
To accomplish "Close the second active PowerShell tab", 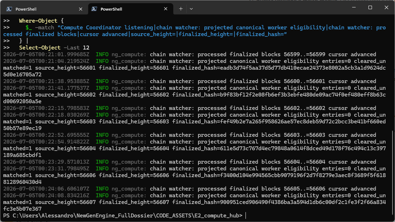I will point(165,9).
